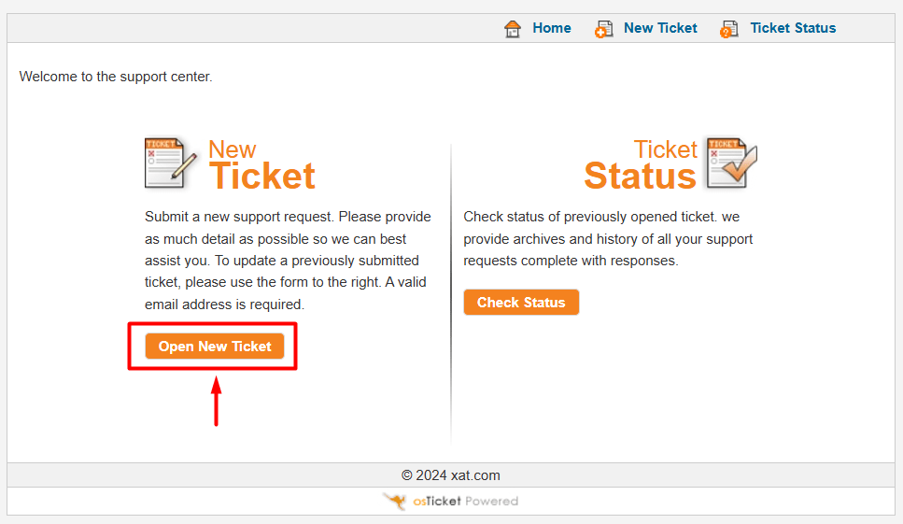Click the red arrow below Open New Ticket
Screen dimensions: 903x524
coord(216,401)
